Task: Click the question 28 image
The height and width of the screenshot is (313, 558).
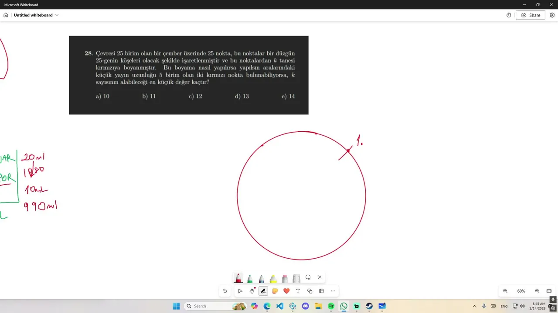Action: (x=189, y=75)
